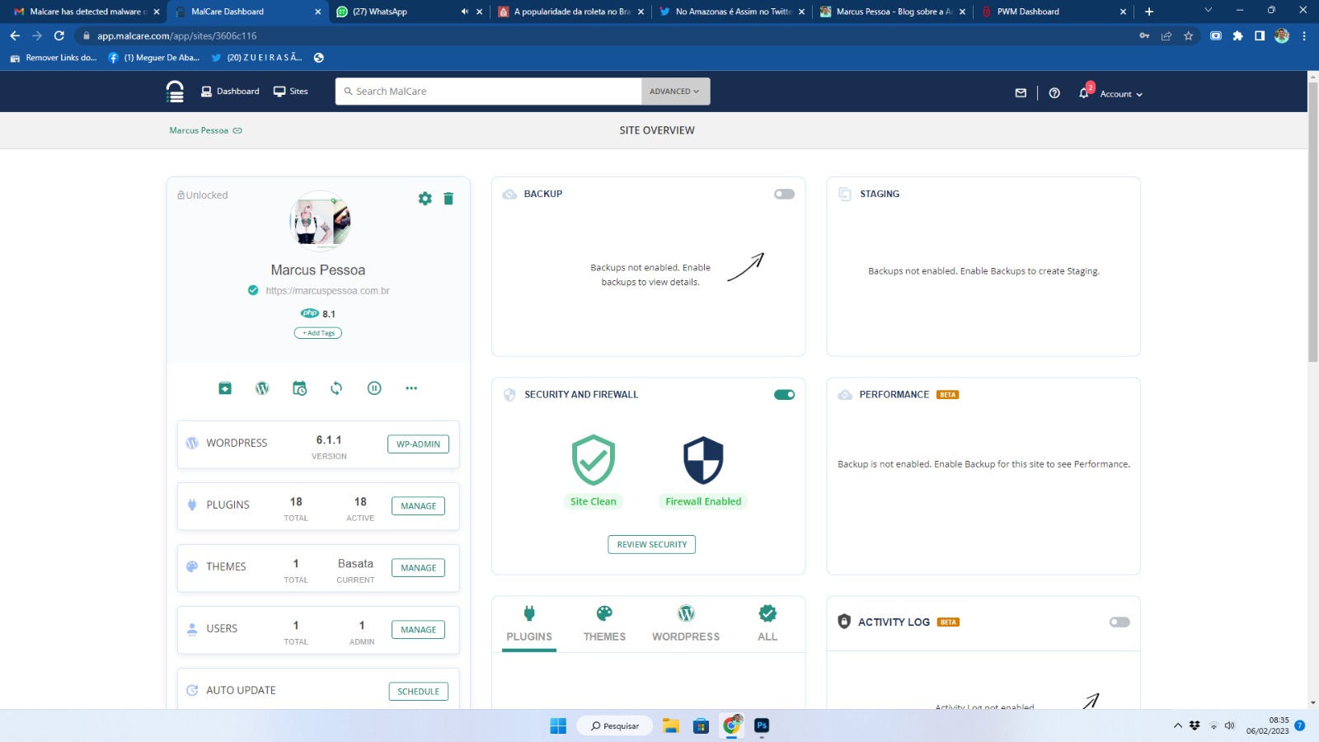1319x742 pixels.
Task: Click Manage button for Plugins
Action: coord(418,506)
